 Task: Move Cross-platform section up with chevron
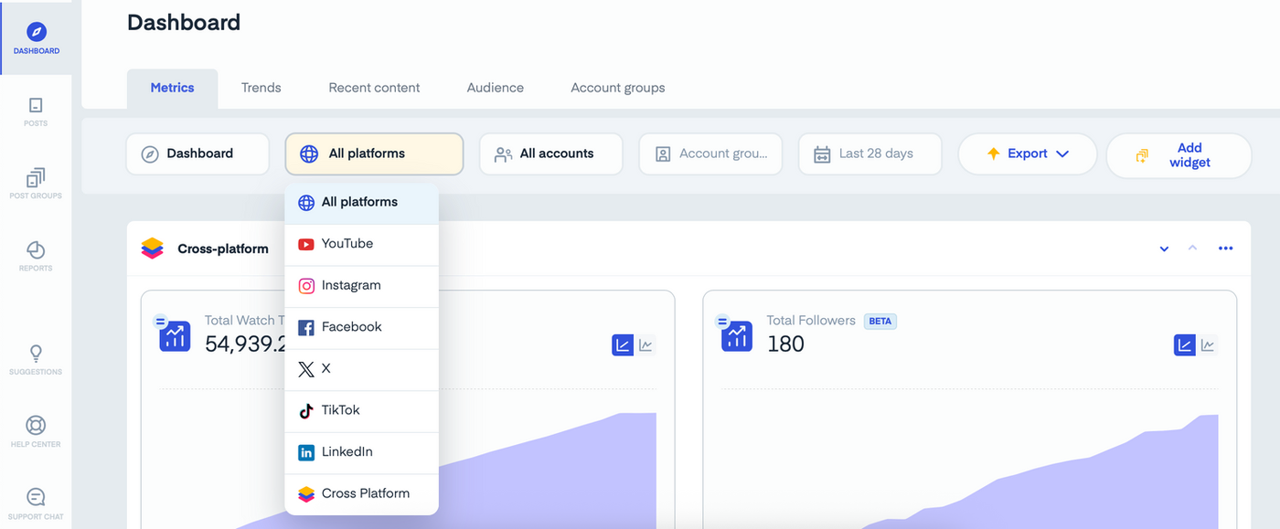coord(1192,248)
